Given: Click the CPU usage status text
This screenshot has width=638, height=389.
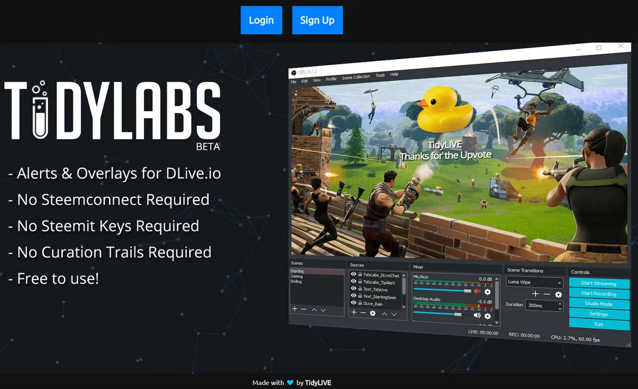Looking at the screenshot, I should pyautogui.click(x=575, y=339).
